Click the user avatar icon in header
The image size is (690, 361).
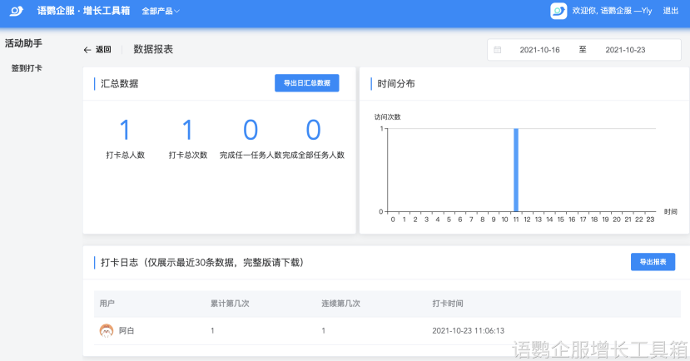point(558,11)
